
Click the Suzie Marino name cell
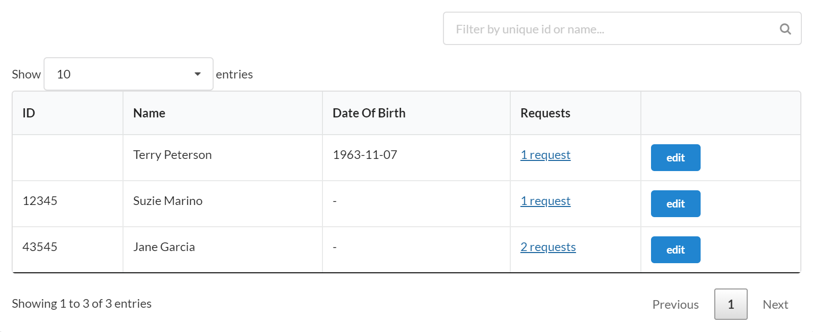tap(168, 201)
